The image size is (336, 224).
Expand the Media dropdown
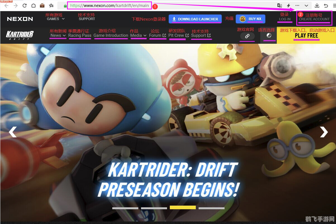click(138, 35)
